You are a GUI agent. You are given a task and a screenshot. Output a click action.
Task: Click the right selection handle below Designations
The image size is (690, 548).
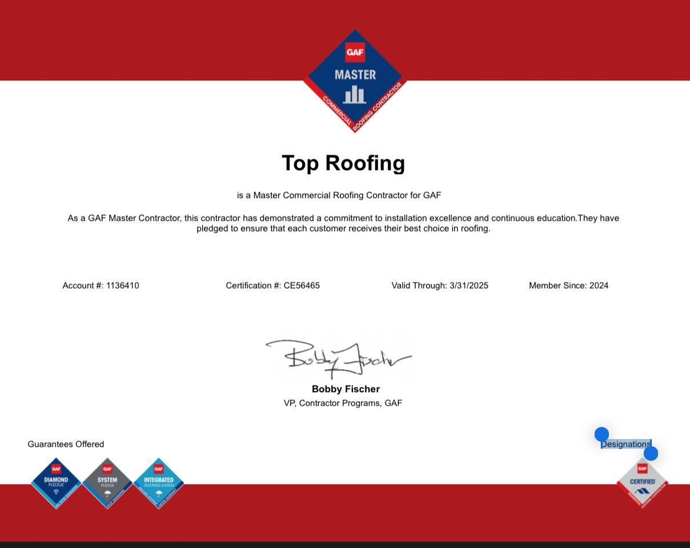point(651,453)
